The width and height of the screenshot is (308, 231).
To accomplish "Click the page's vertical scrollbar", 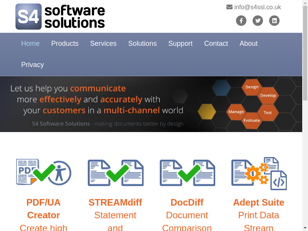I will [x=305, y=115].
